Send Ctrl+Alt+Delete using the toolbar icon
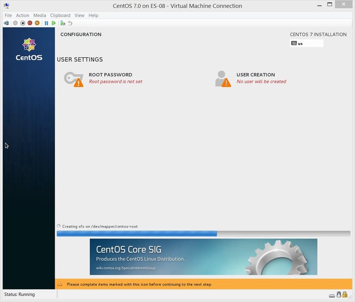 click(6, 23)
